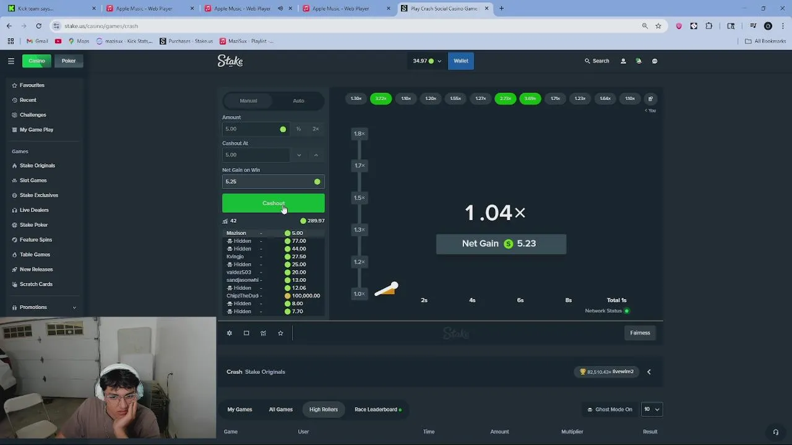Open Chrome three-dot menu

tap(783, 26)
